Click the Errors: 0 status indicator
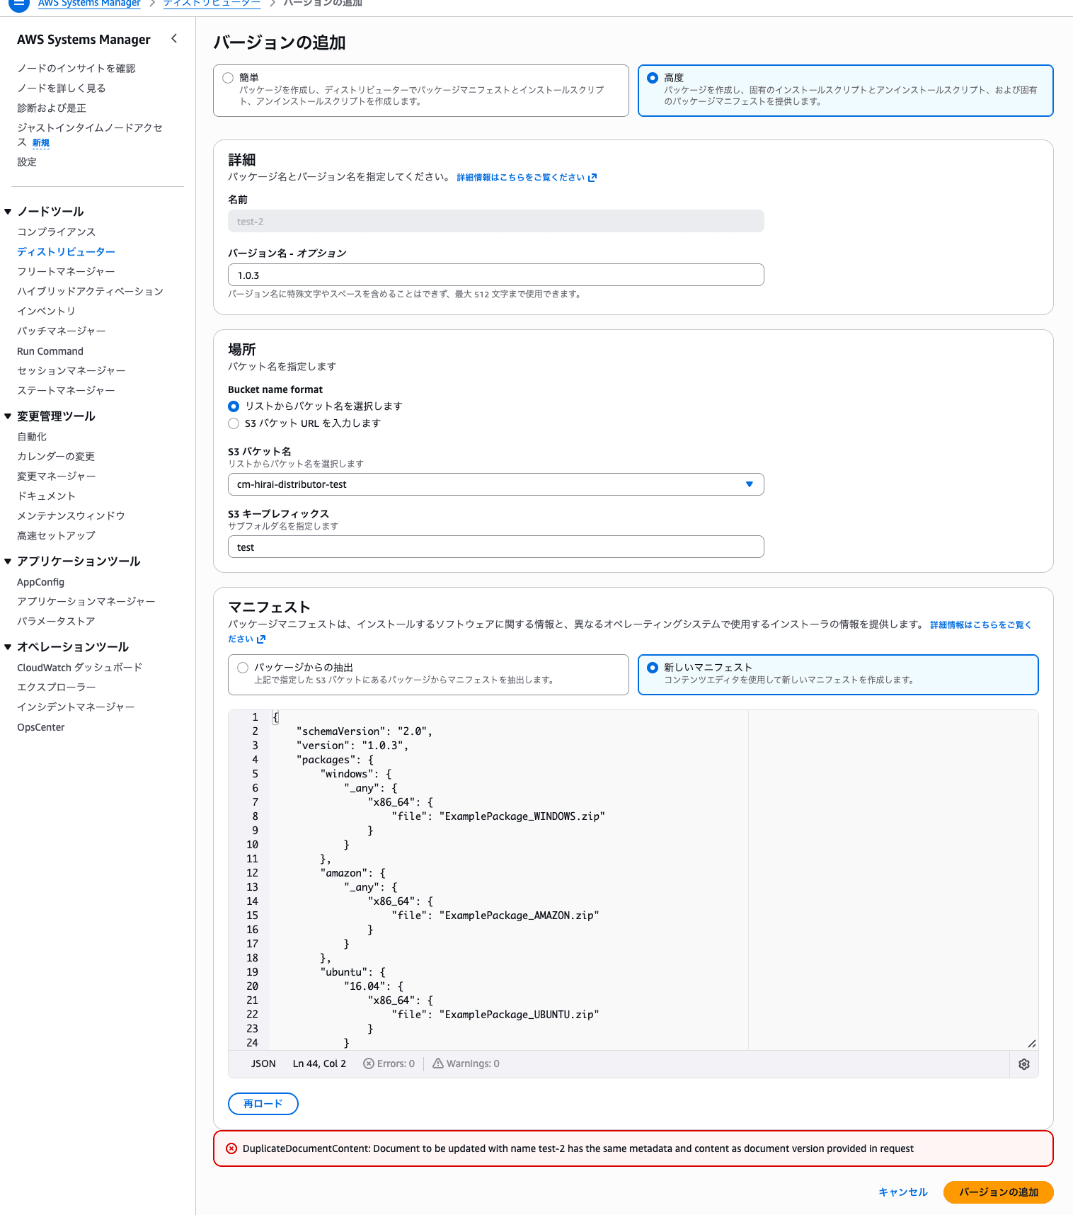Image resolution: width=1073 pixels, height=1215 pixels. 389,1063
